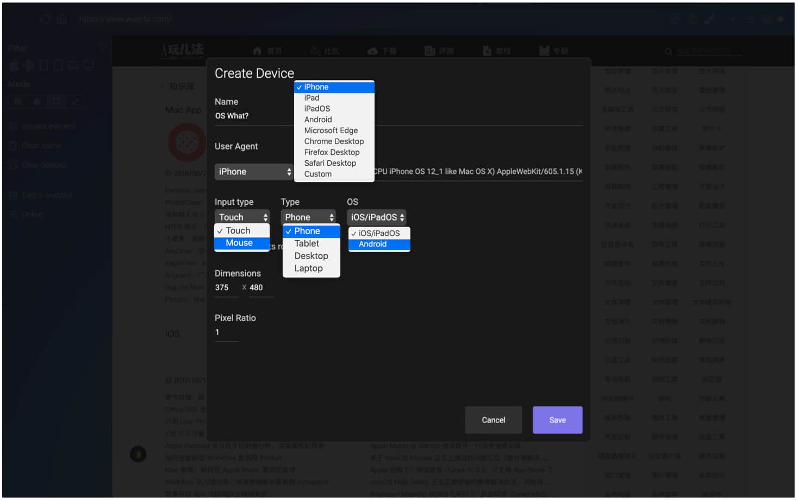Choose the checked Touch input option
Image resolution: width=798 pixels, height=500 pixels.
point(242,230)
